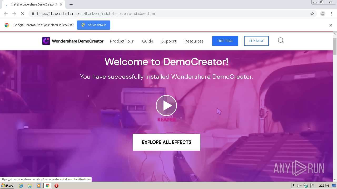The width and height of the screenshot is (337, 189).
Task: Click the FREE TRIAL button
Action: 225,41
